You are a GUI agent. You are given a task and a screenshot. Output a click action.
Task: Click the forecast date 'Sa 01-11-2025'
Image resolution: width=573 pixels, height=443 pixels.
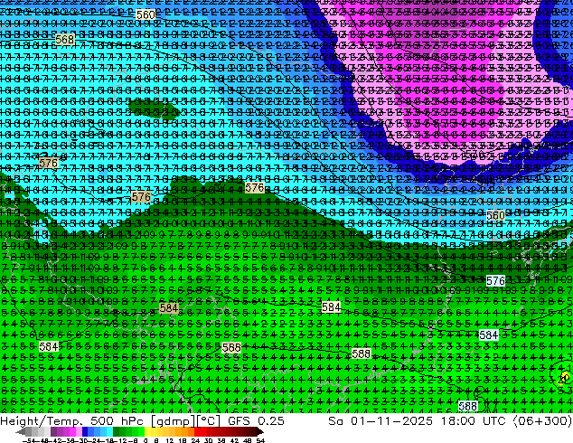pos(380,420)
